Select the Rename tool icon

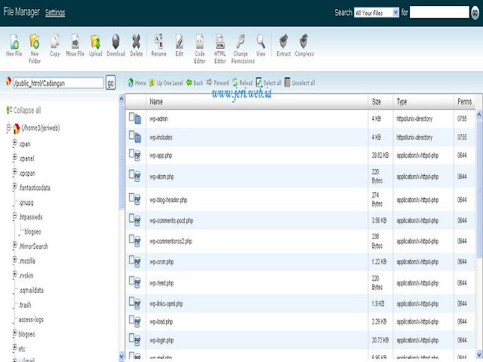tap(158, 42)
